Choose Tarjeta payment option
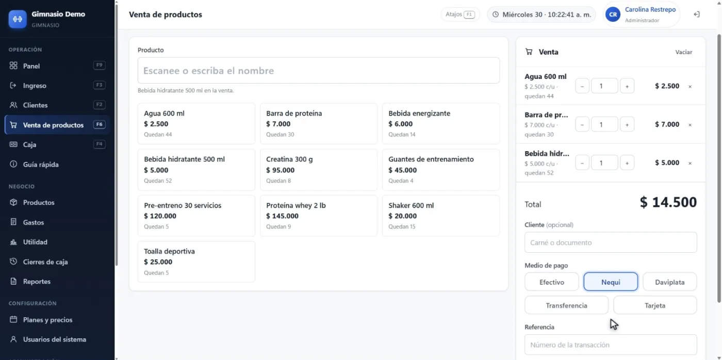722x360 pixels. [x=655, y=305]
